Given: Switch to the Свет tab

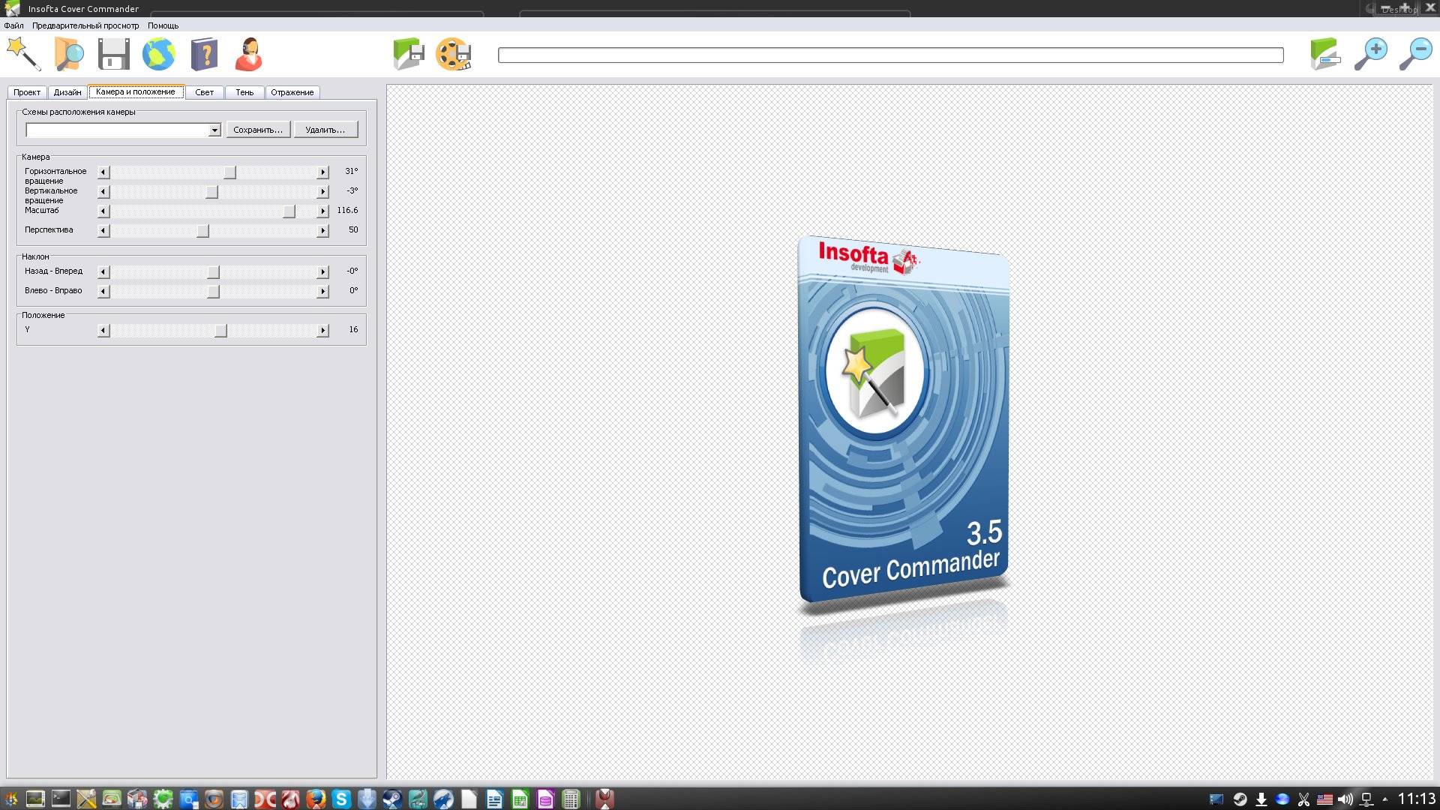Looking at the screenshot, I should tap(204, 92).
